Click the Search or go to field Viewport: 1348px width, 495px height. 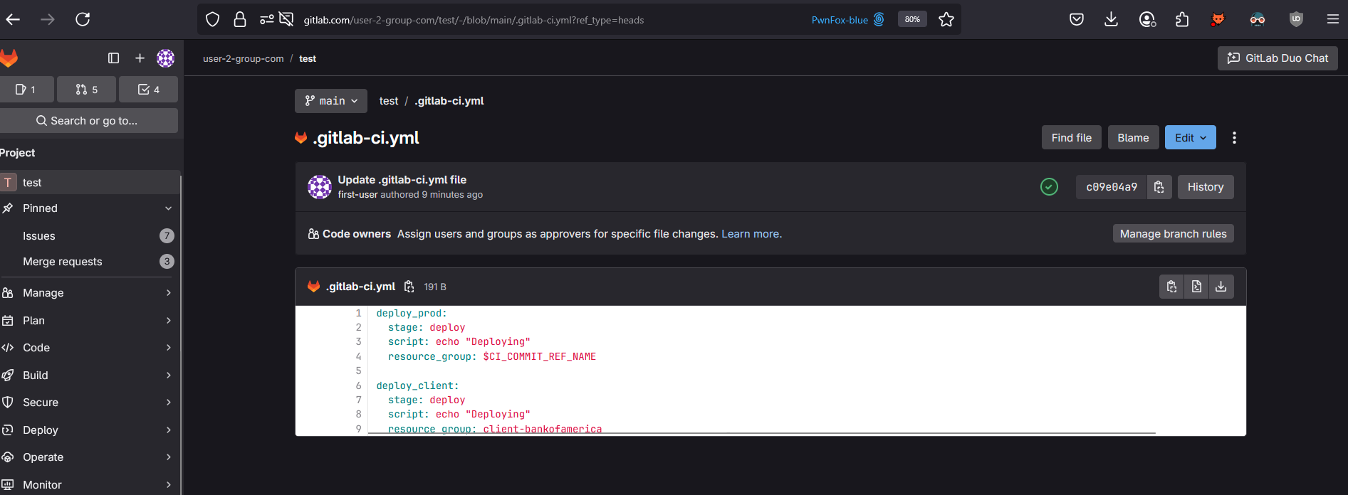[x=89, y=121]
